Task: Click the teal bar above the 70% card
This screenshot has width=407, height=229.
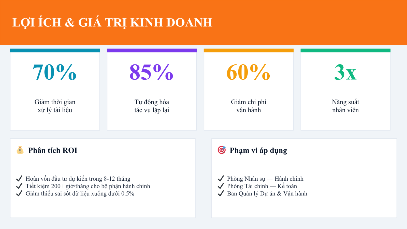Action: tap(55, 50)
